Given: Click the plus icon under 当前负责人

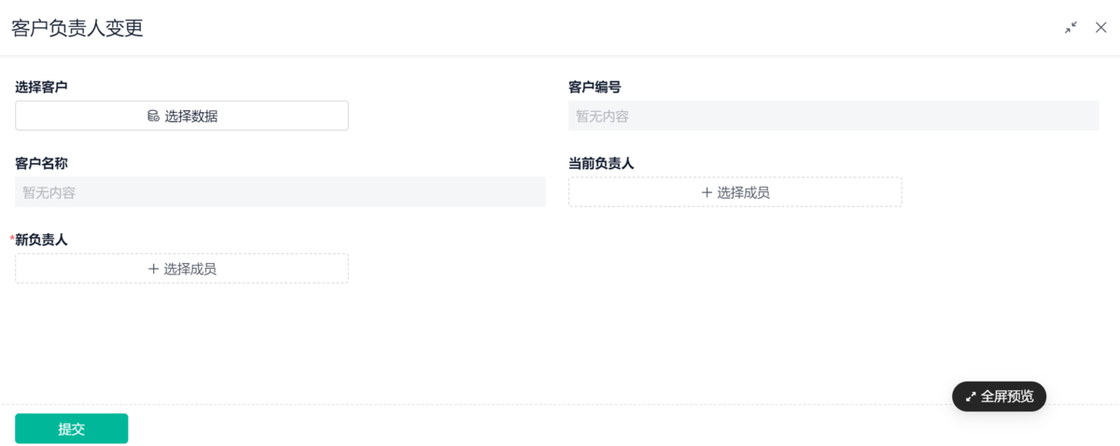Looking at the screenshot, I should [x=707, y=192].
